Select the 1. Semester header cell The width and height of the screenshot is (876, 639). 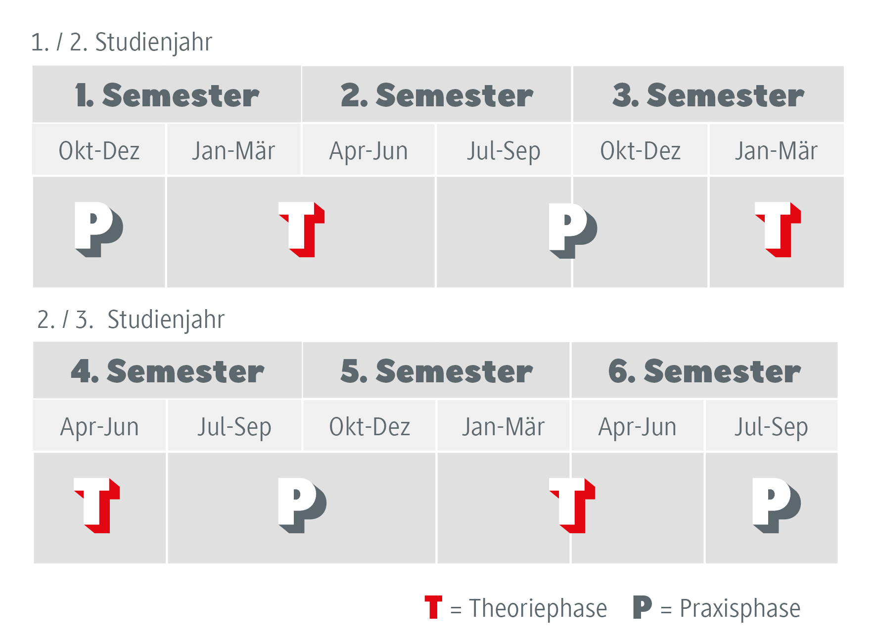point(167,94)
